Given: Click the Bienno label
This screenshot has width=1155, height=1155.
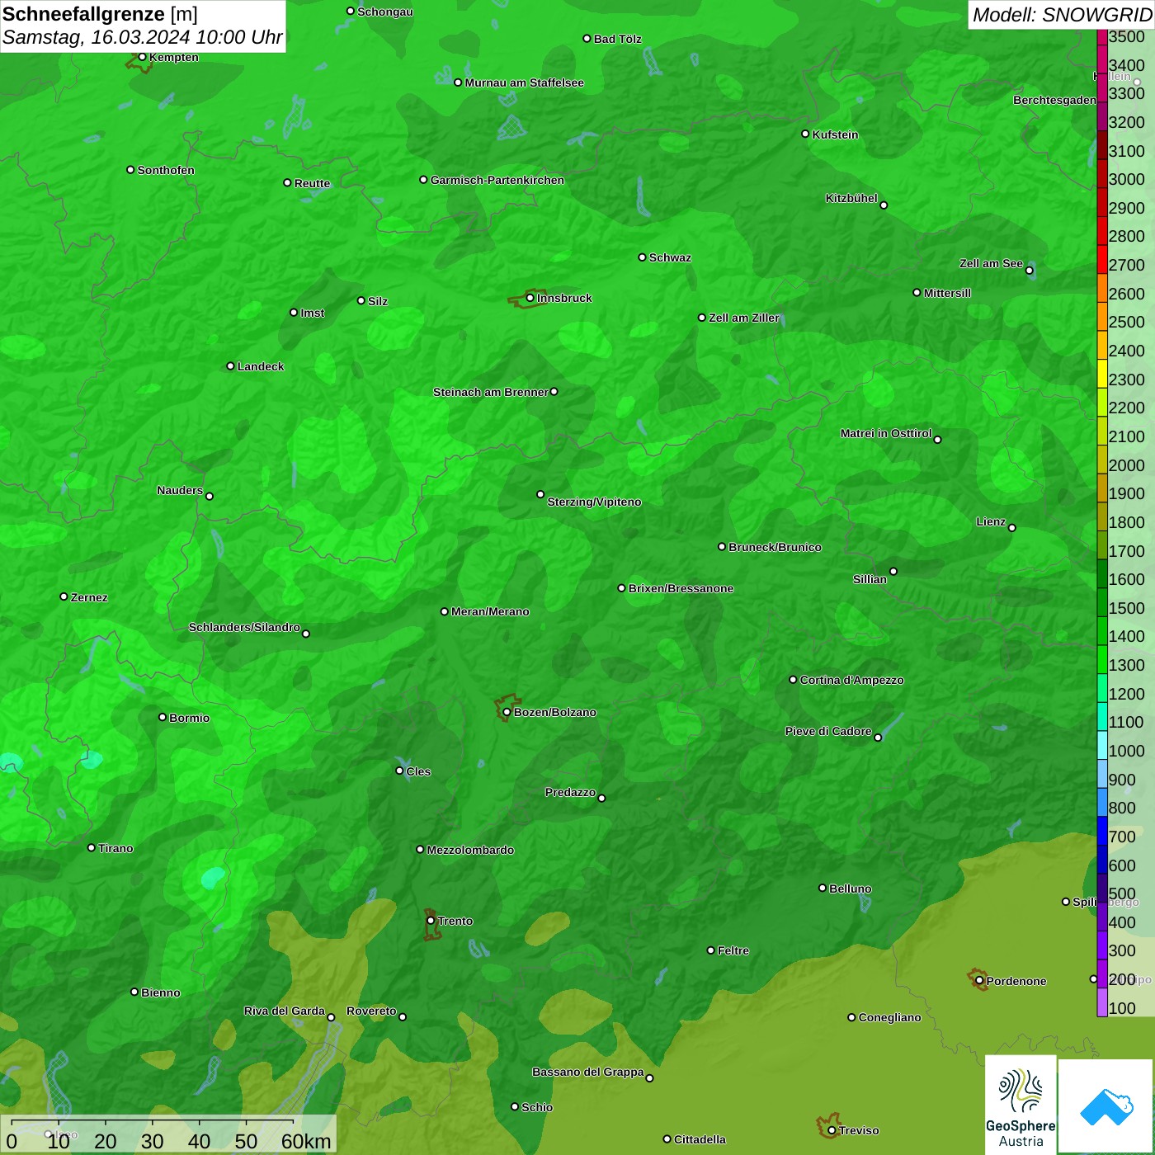Looking at the screenshot, I should click(161, 992).
